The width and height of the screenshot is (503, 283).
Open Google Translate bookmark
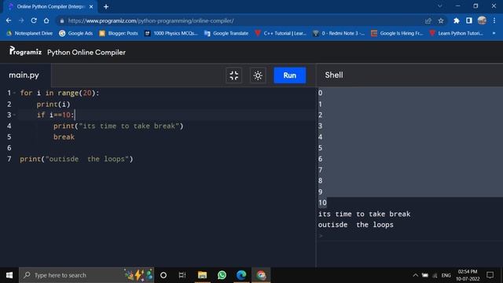click(226, 33)
